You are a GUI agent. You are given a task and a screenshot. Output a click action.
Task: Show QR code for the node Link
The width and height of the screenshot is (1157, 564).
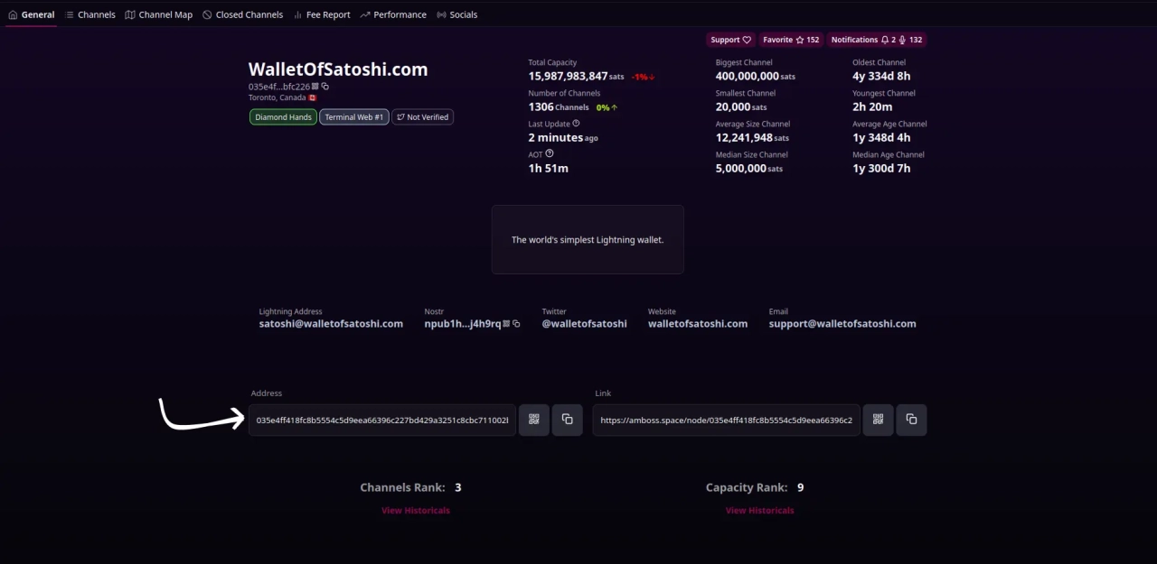[x=878, y=420]
